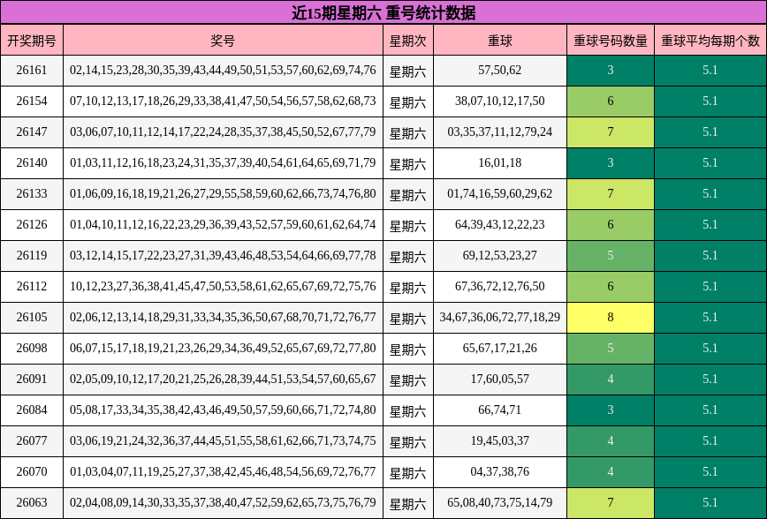Viewport: 767px width, 519px height.
Task: Click winning numbers starting 03,06,07,10,11
Action: pyautogui.click(x=223, y=132)
